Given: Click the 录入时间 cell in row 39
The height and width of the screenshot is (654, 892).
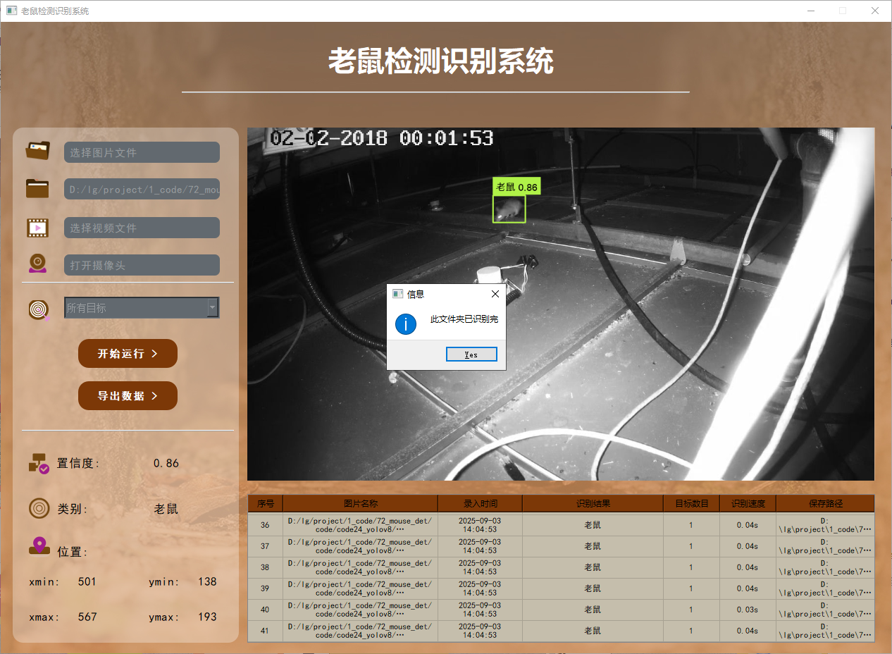Looking at the screenshot, I should coord(480,588).
